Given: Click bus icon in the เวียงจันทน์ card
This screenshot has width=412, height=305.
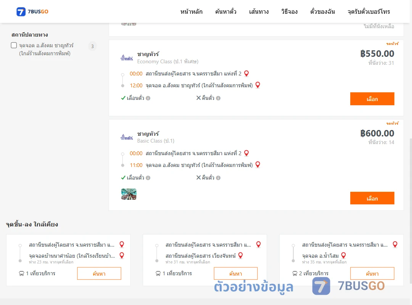Looking at the screenshot, I should pyautogui.click(x=158, y=273).
